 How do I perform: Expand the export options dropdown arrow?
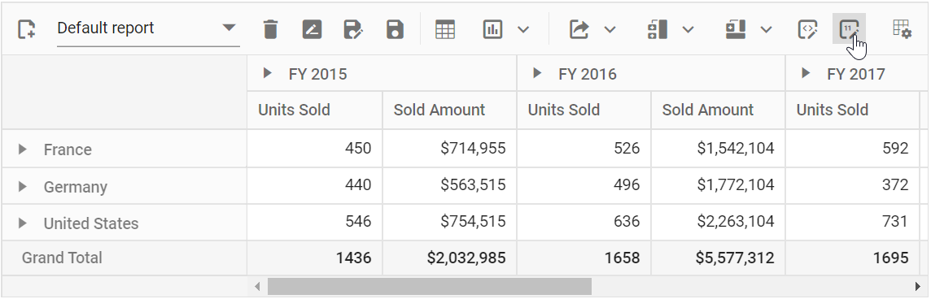[x=610, y=29]
